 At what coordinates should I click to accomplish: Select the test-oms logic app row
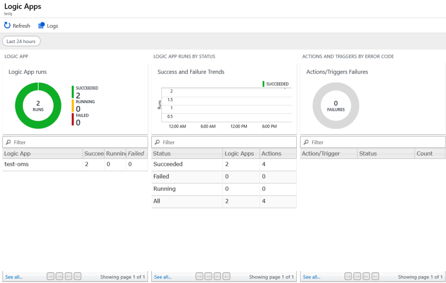pos(17,164)
